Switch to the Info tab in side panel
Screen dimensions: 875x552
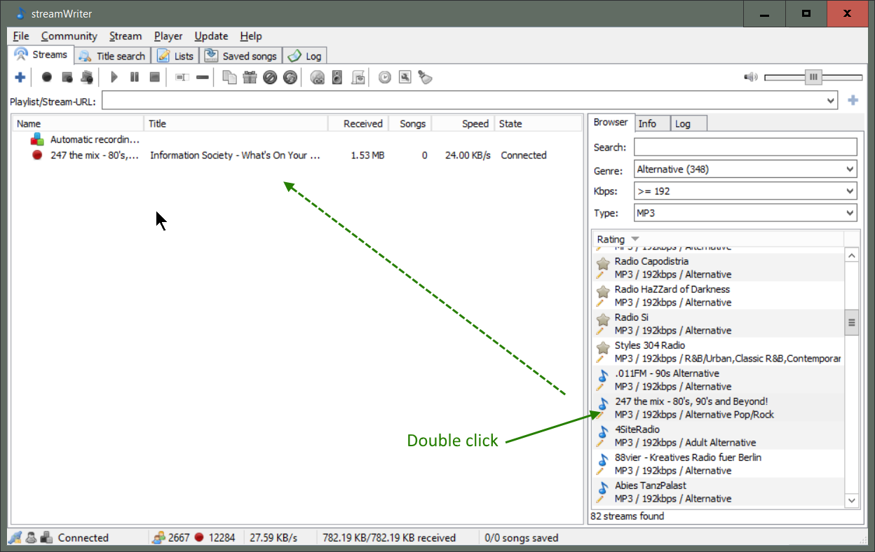click(653, 123)
